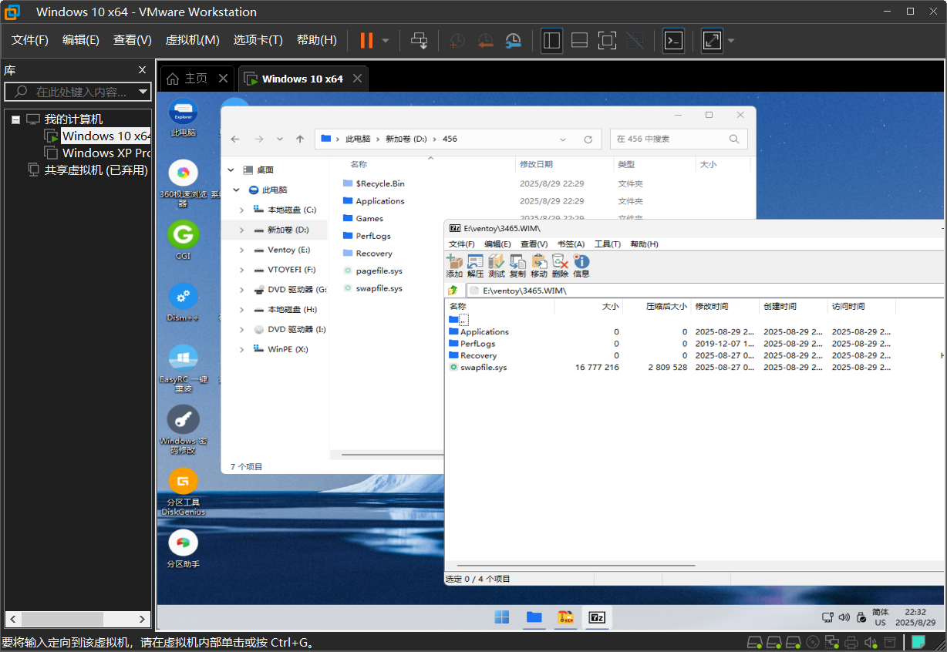This screenshot has height=652, width=947.
Task: Click the Explorer up-directory arrow button
Action: tap(300, 139)
